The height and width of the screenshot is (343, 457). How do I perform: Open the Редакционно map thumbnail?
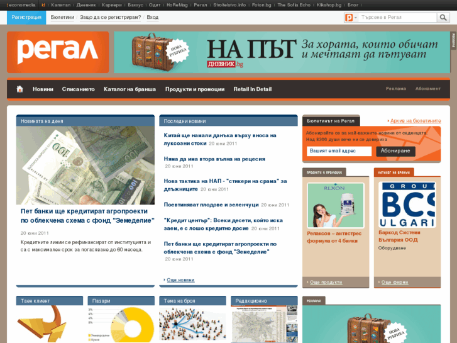[x=265, y=324]
